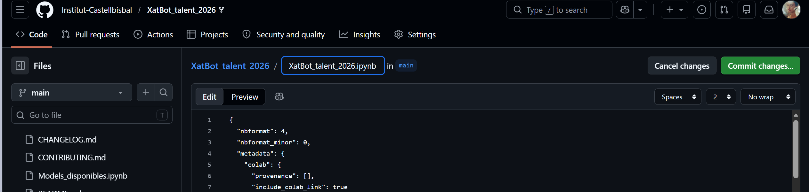Viewport: 809px width, 192px height.
Task: Cancel changes to the file
Action: coord(682,65)
